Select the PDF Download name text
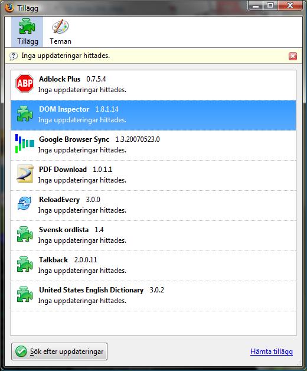Image resolution: width=307 pixels, height=371 pixels. [63, 170]
